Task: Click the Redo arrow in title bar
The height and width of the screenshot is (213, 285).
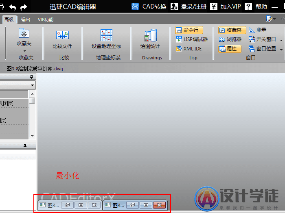Action: point(24,7)
